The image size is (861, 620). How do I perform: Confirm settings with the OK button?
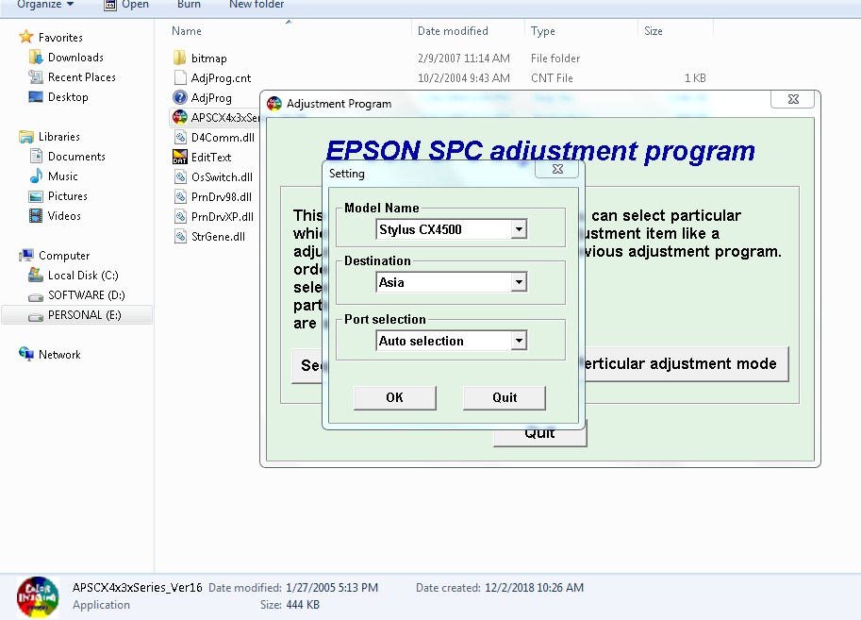(x=395, y=397)
